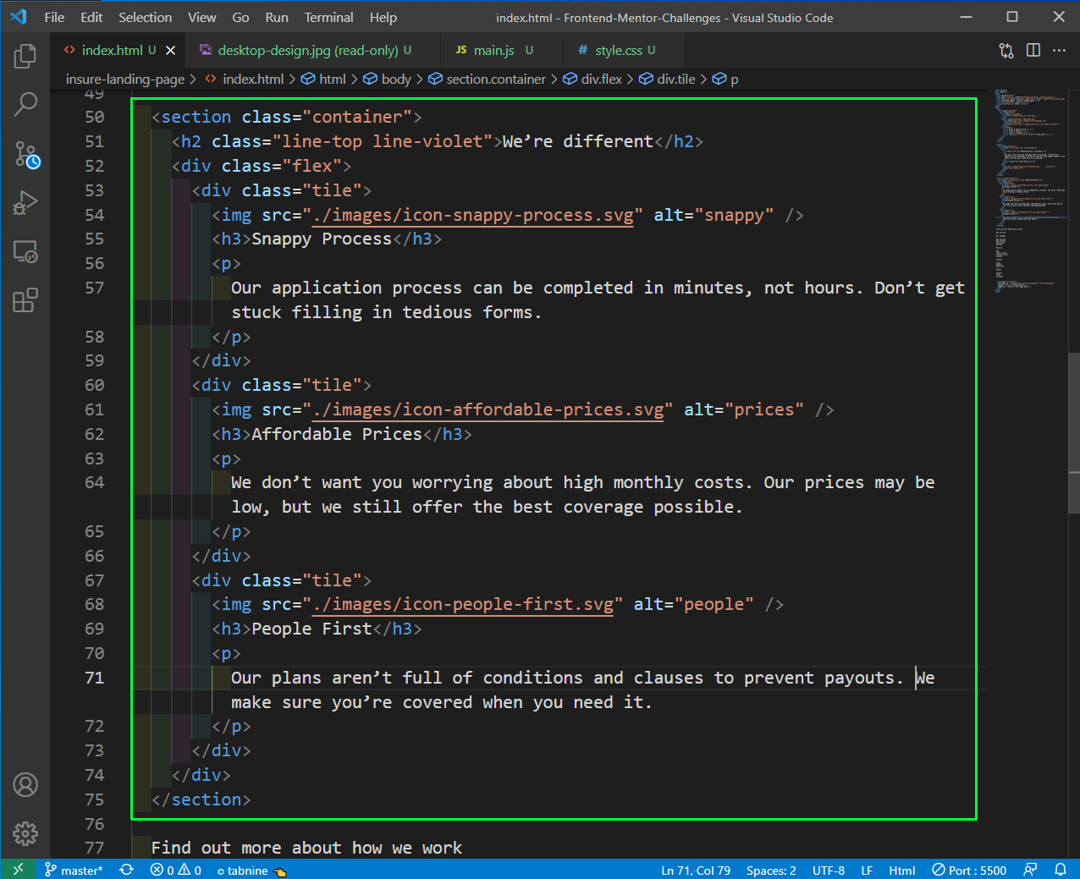Follow icon-snappy-process.svg image path link
Screen dimensions: 1080x879
tap(473, 215)
